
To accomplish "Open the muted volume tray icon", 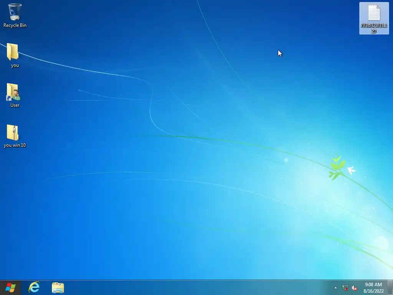I will [x=354, y=288].
